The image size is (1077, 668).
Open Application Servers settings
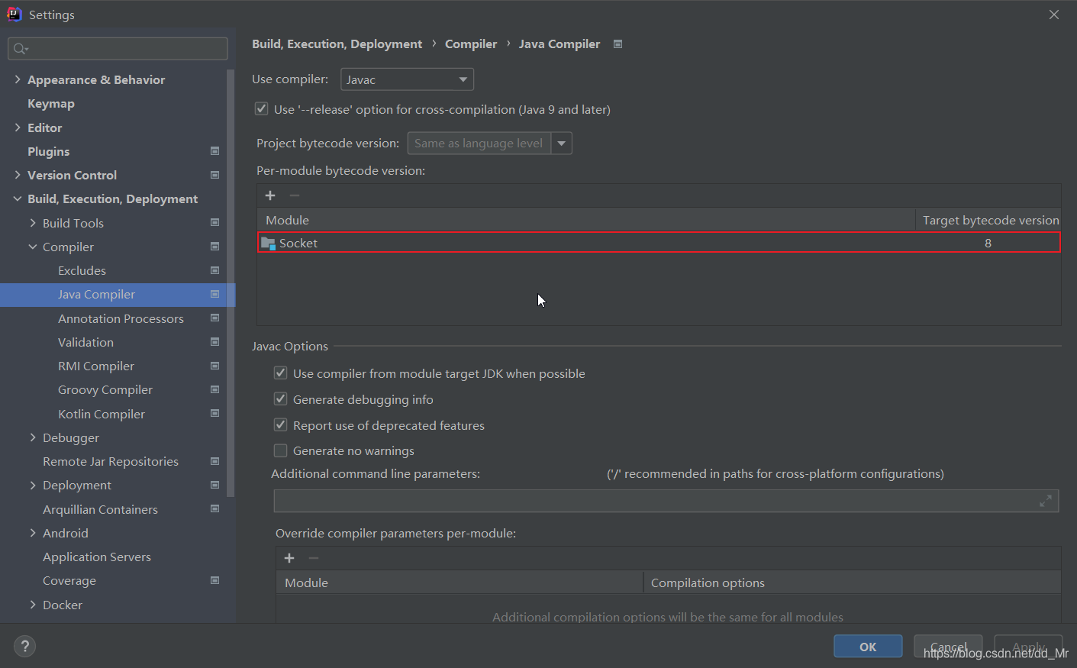click(97, 557)
